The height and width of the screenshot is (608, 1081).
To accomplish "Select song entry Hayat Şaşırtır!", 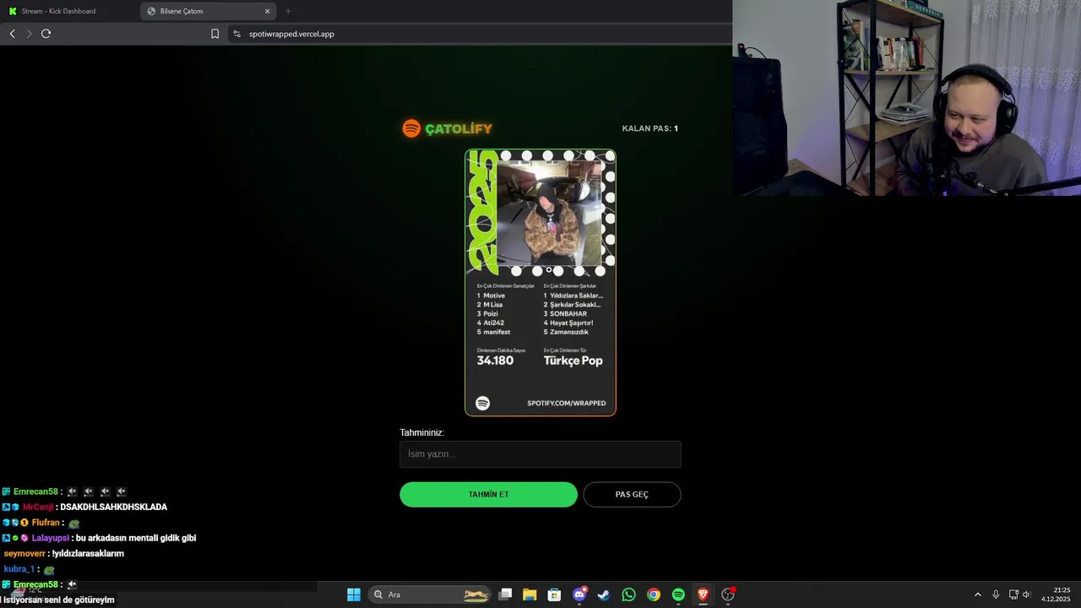I will 568,323.
